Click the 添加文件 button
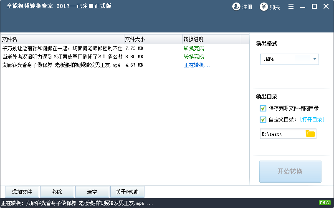 (x=22, y=192)
